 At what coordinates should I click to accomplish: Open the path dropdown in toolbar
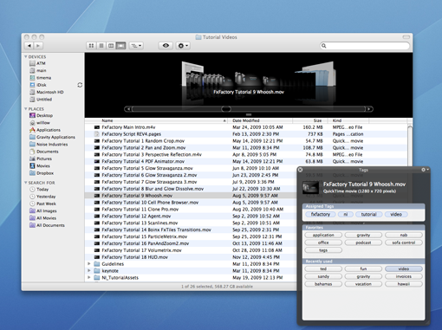pyautogui.click(x=136, y=46)
